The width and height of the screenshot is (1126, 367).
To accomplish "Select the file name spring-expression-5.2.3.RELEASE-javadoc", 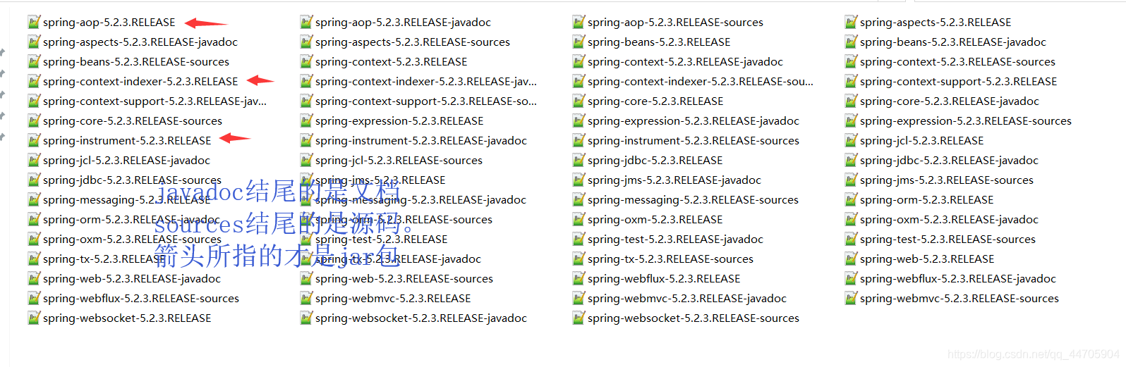I will point(694,121).
